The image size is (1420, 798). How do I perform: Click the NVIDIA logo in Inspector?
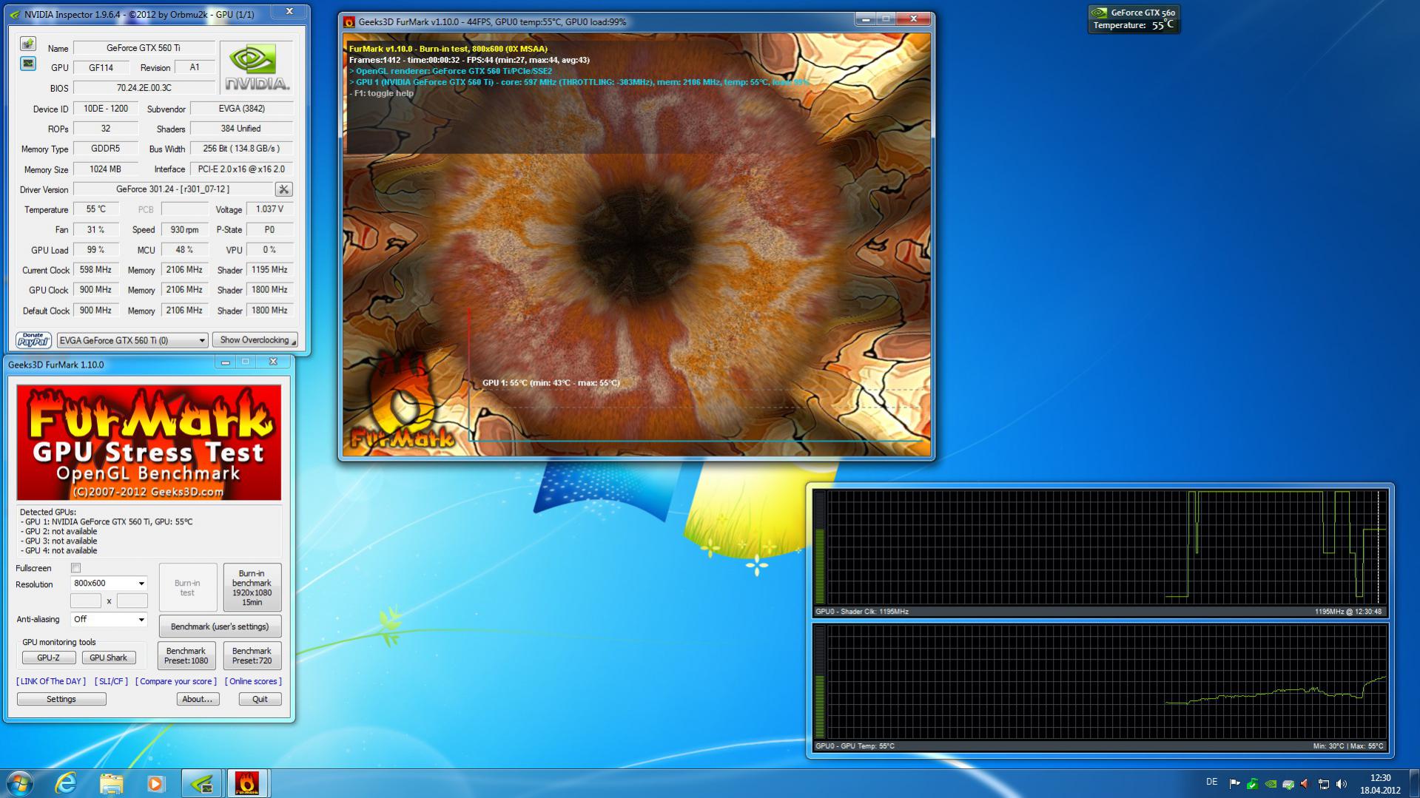257,67
